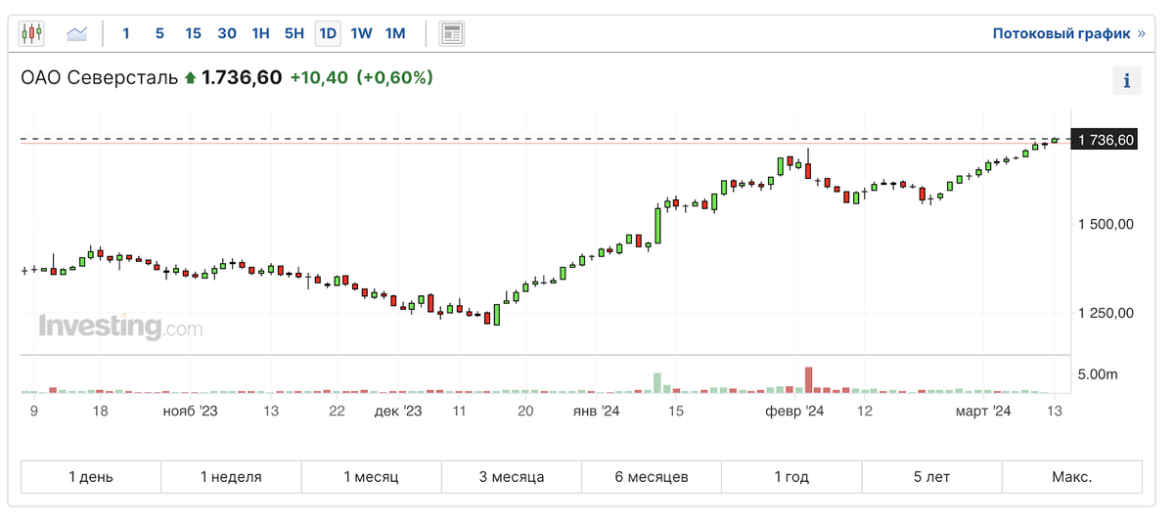
Task: Click the 1 500,00 axis label
Action: pyautogui.click(x=1106, y=224)
